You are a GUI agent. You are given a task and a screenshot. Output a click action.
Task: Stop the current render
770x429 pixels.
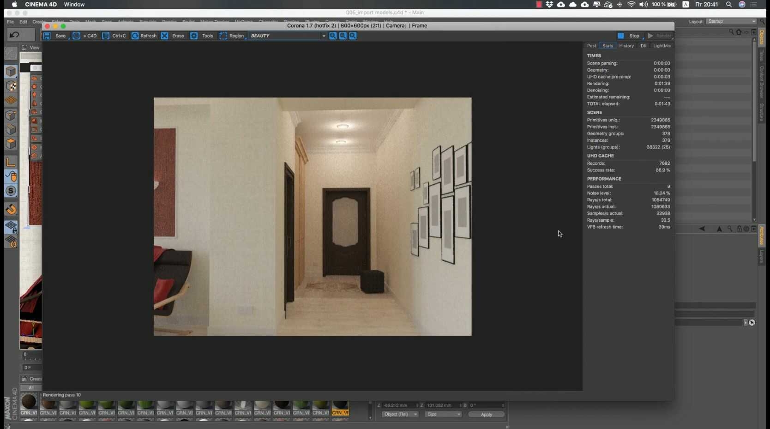point(629,36)
